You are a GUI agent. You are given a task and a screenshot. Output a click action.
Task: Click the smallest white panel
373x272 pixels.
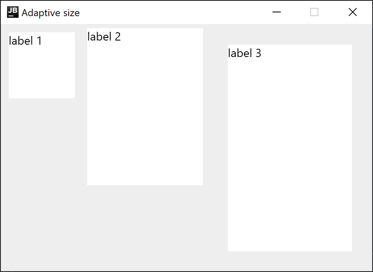[41, 65]
